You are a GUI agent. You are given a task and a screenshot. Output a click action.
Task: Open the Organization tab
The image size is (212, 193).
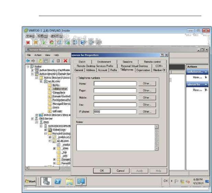coord(143,70)
